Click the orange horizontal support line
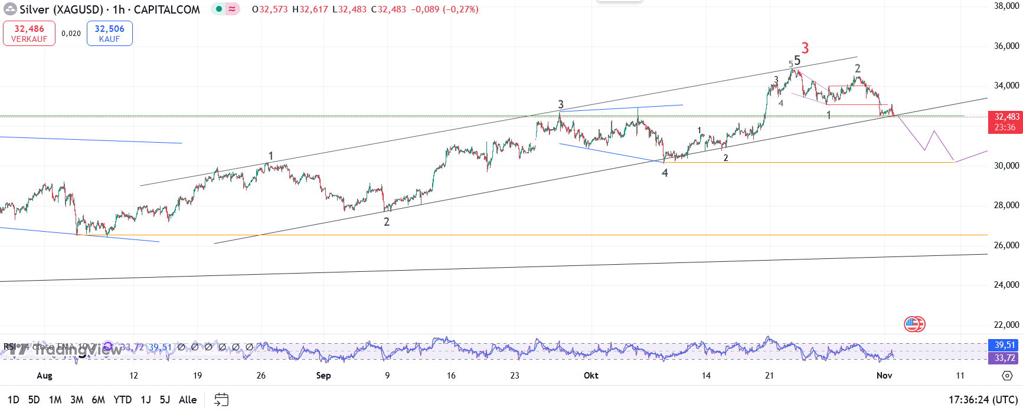This screenshot has height=411, width=1023. pos(531,235)
